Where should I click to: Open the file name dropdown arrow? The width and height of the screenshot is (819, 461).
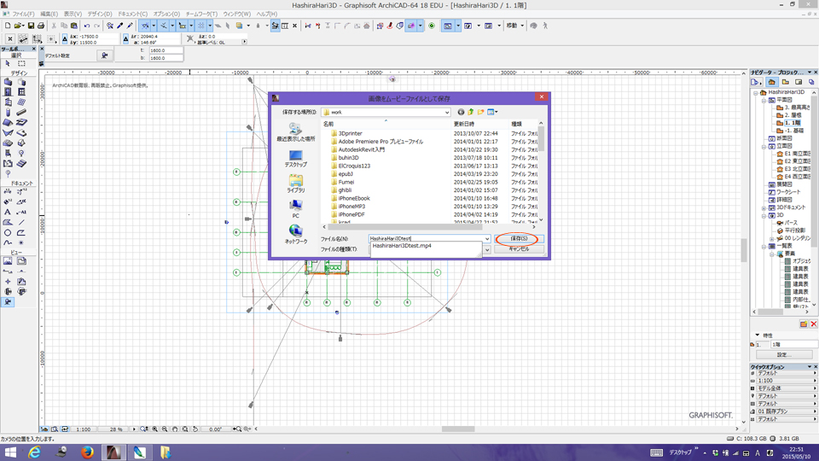coord(487,239)
